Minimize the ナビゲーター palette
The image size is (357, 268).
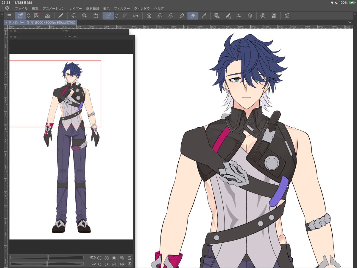[19, 37]
